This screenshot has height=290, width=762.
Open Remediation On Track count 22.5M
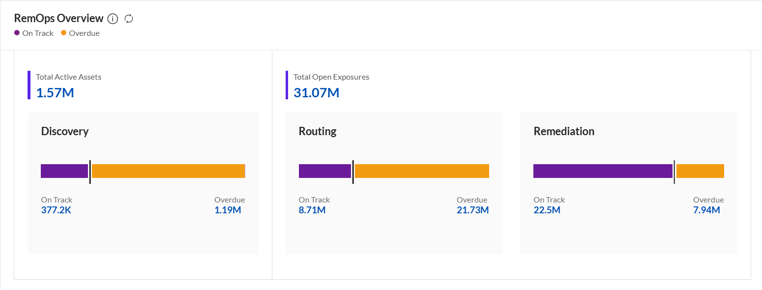[547, 210]
